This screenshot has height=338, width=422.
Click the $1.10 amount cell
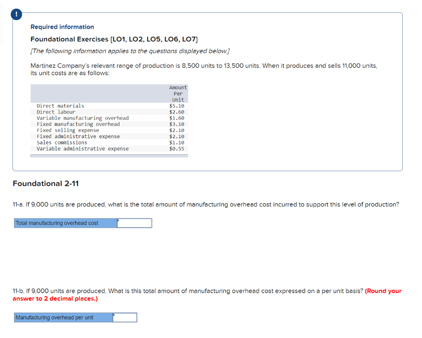pos(177,143)
